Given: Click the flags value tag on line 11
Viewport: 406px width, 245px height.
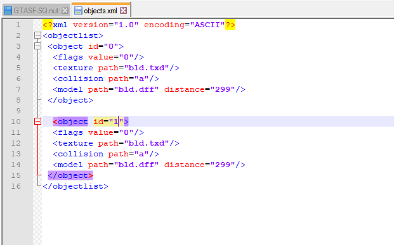Looking at the screenshot, I should (x=98, y=132).
